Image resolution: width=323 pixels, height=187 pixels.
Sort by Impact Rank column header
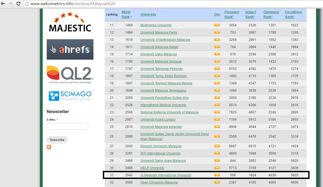coord(251,15)
